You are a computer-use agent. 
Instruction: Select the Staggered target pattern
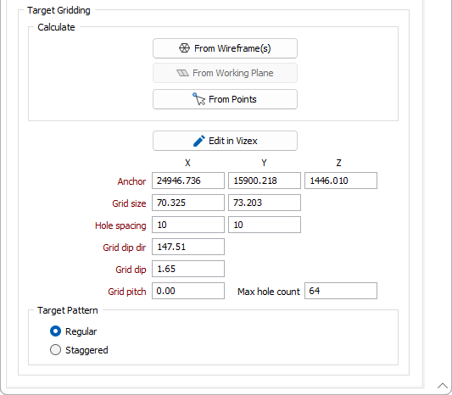coord(55,350)
